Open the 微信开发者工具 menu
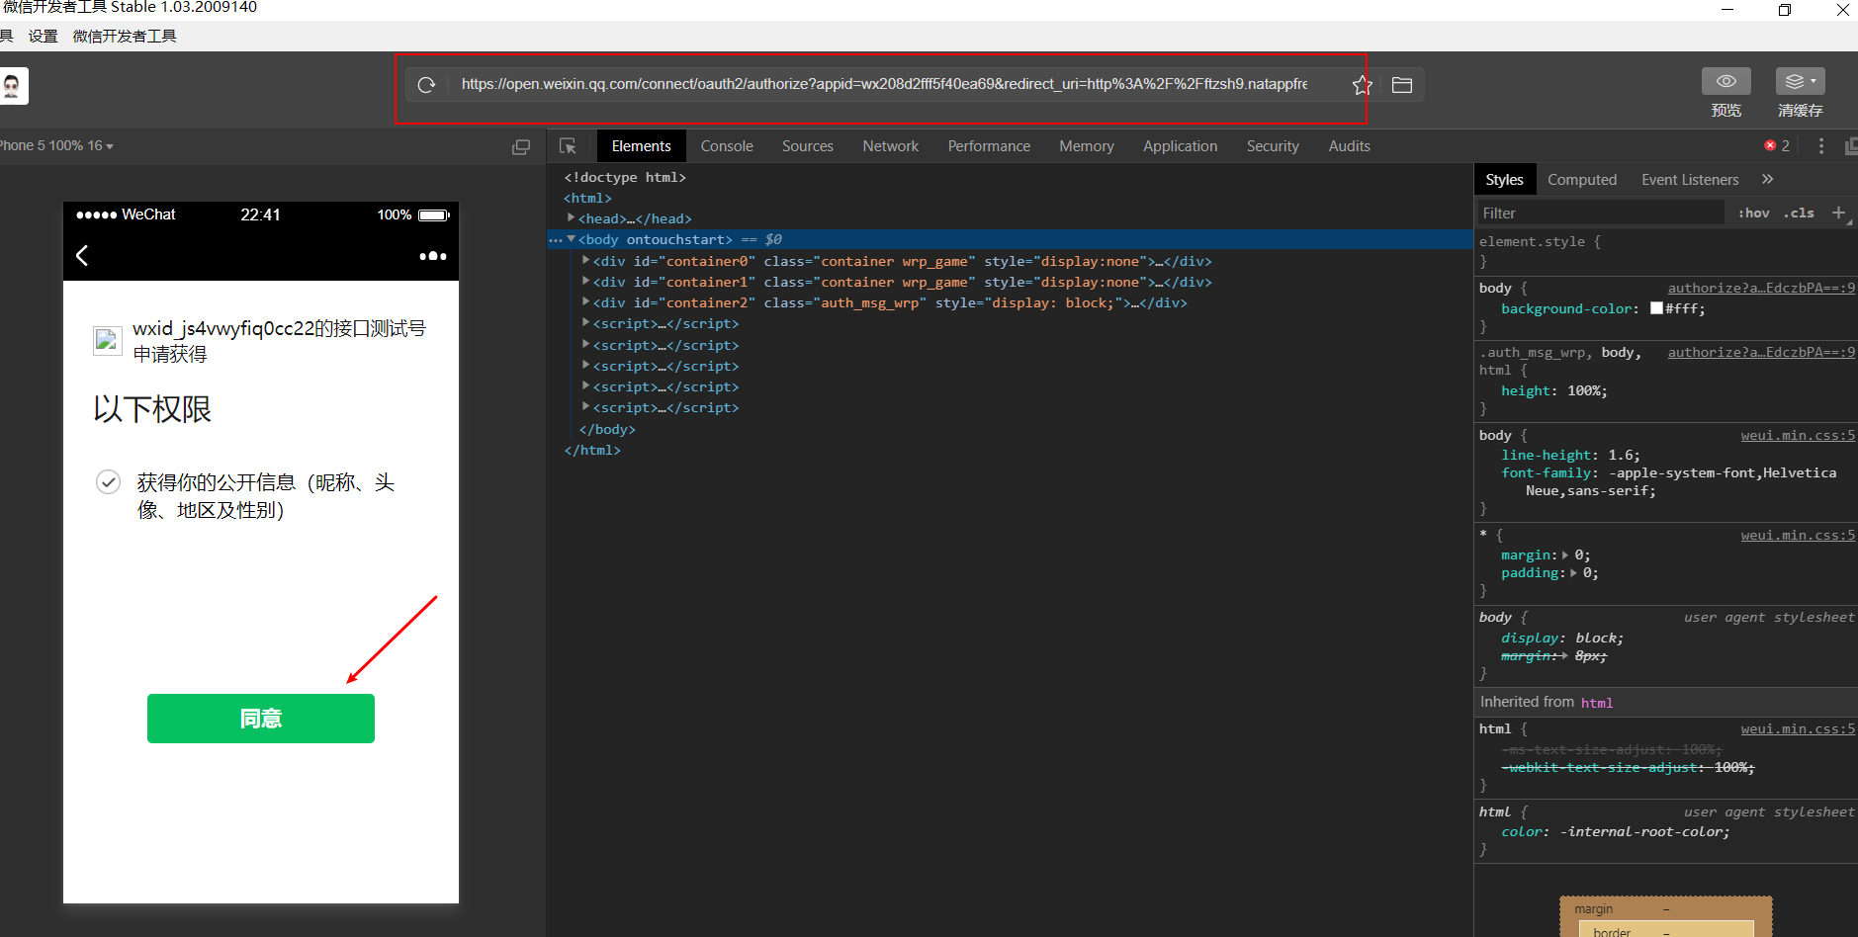The width and height of the screenshot is (1858, 937). (x=125, y=37)
